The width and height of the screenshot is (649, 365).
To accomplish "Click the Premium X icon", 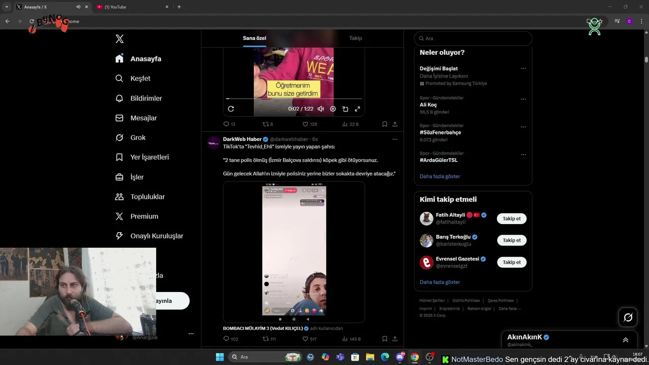I will click(x=119, y=216).
